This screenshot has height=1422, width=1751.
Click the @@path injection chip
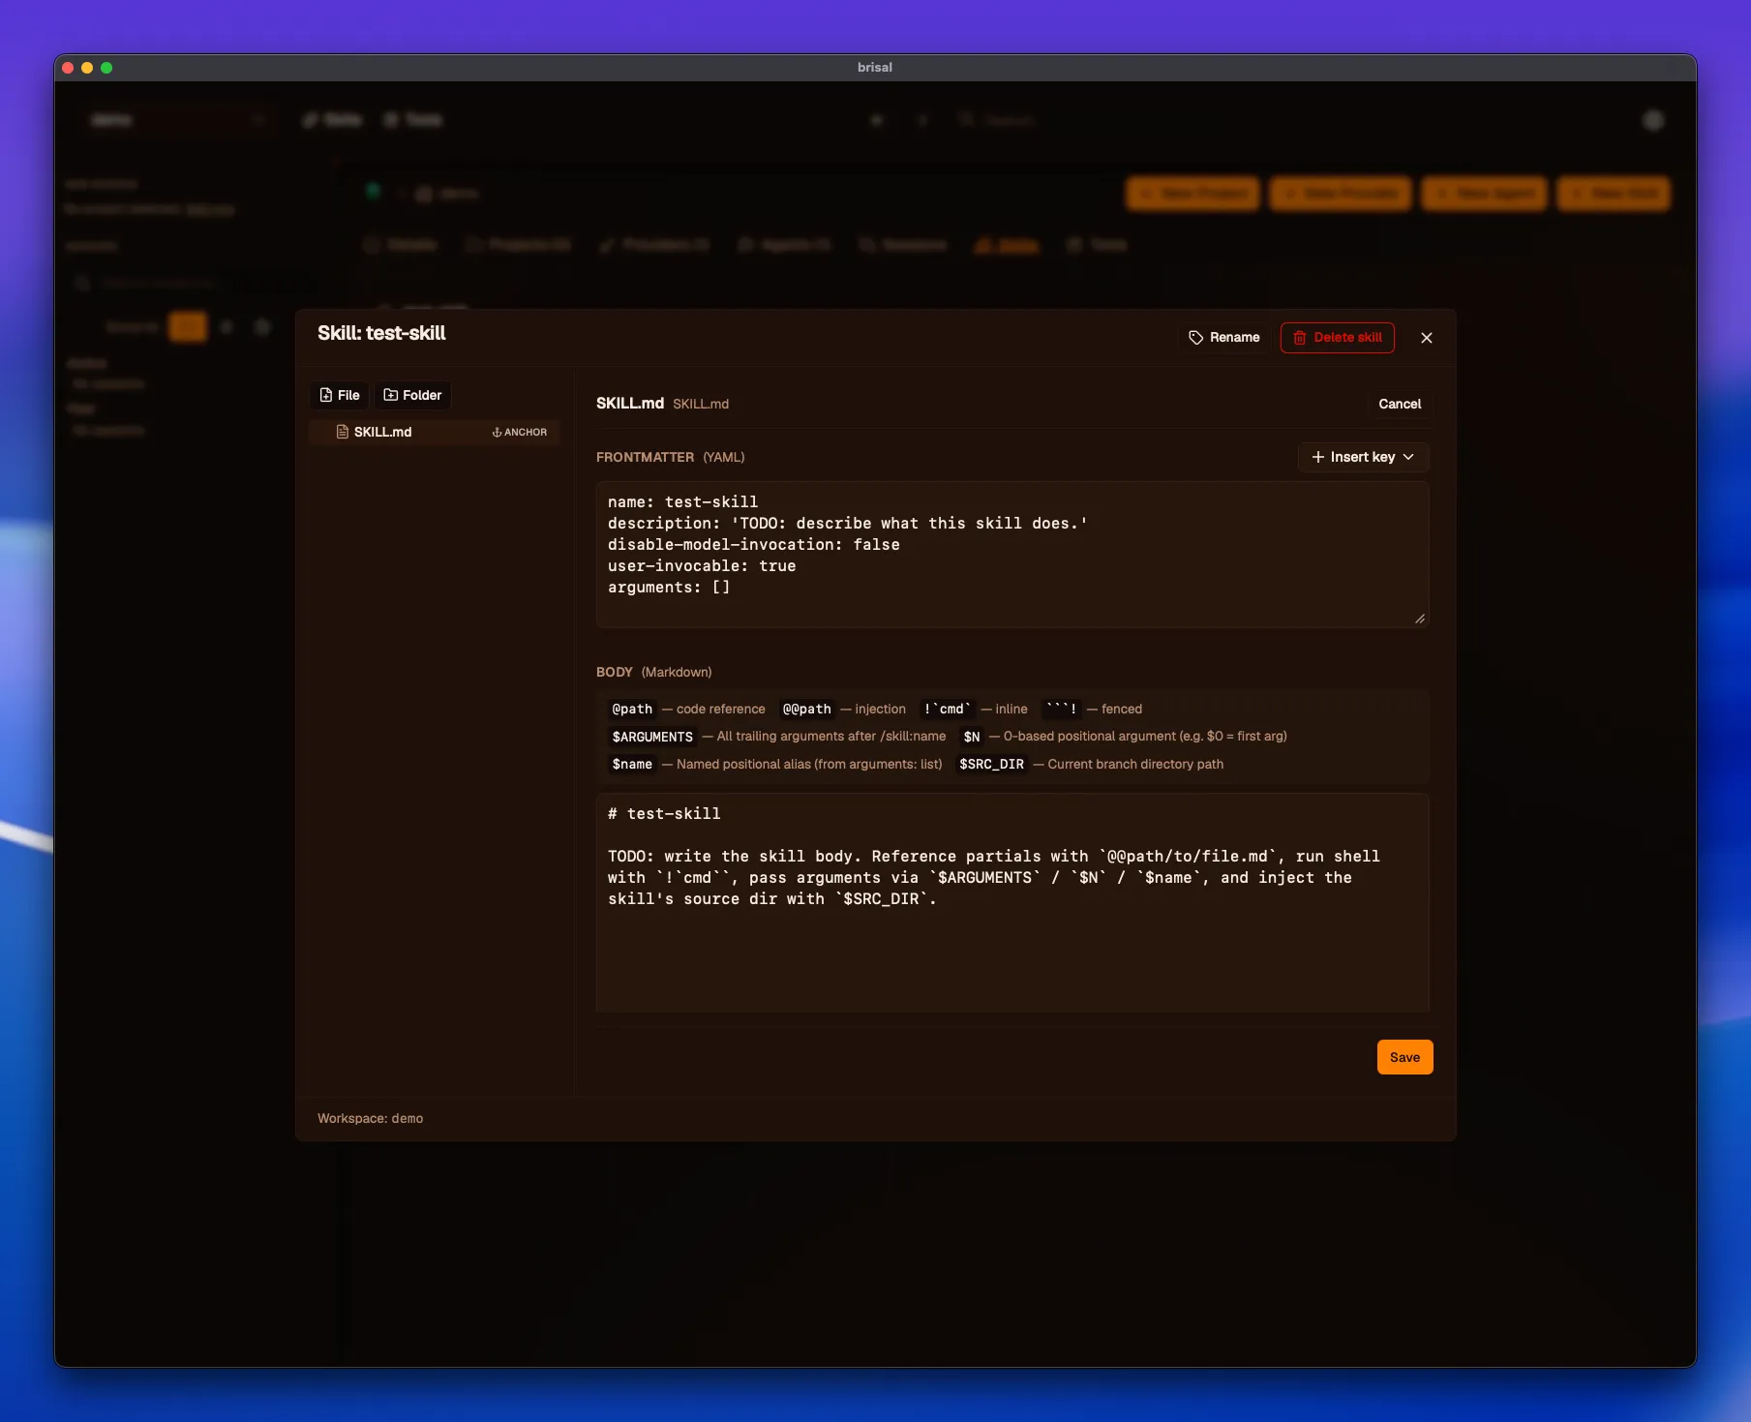[806, 709]
